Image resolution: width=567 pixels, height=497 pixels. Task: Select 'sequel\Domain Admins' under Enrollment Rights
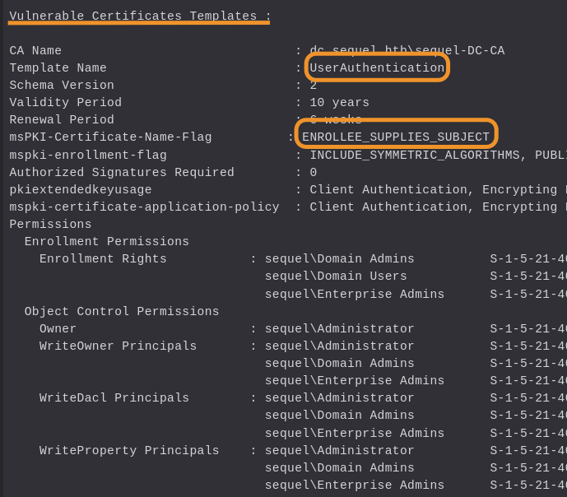click(340, 259)
